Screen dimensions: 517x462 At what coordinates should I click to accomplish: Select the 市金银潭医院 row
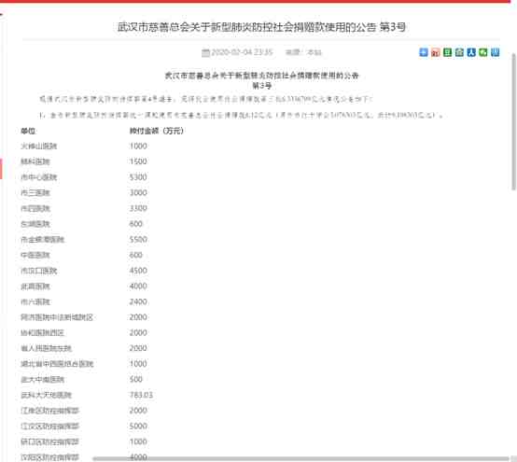[84, 240]
